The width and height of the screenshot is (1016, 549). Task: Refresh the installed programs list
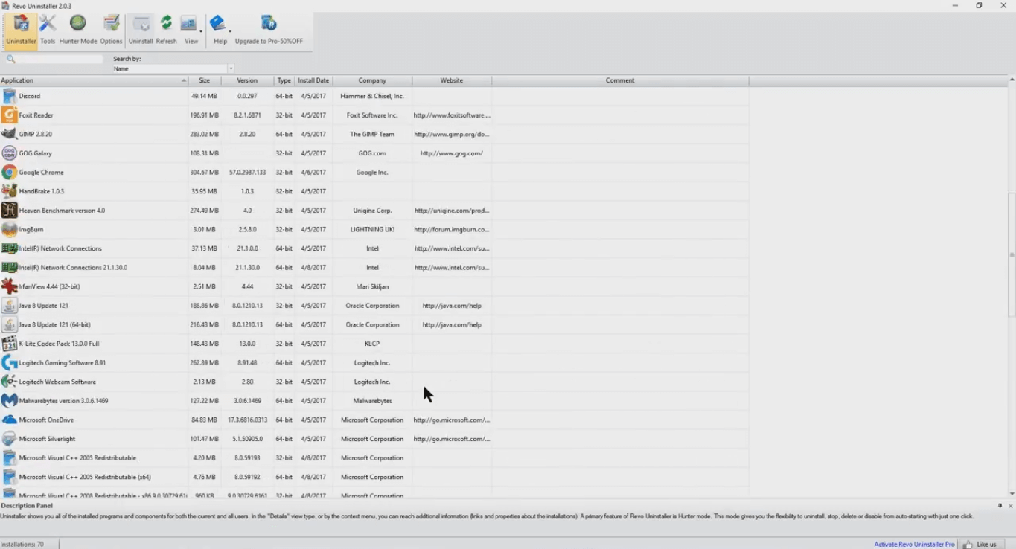[x=167, y=30]
